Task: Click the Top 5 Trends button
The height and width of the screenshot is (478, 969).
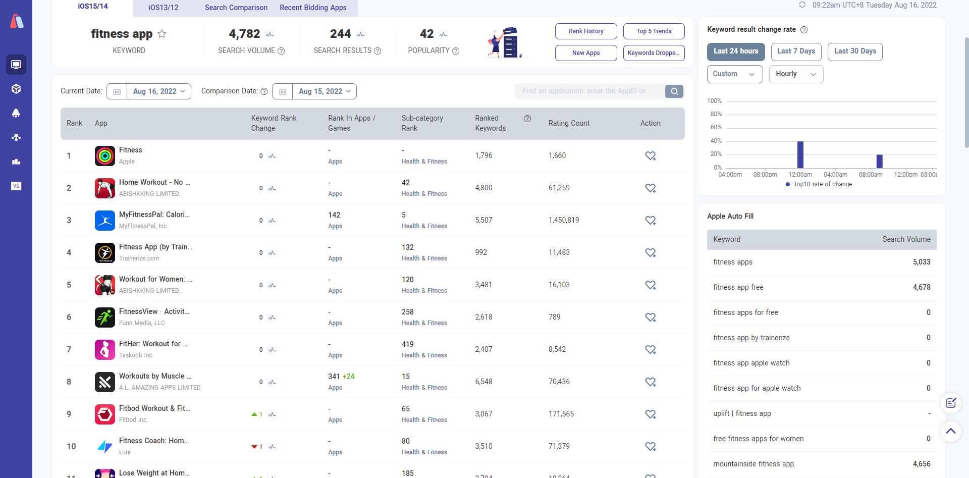Action: point(654,31)
